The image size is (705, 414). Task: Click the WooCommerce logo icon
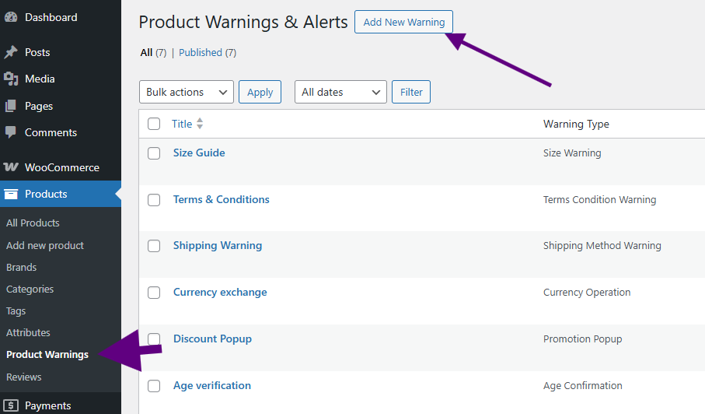point(11,167)
